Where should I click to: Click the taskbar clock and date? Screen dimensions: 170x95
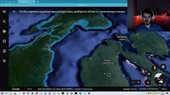click(x=162, y=93)
